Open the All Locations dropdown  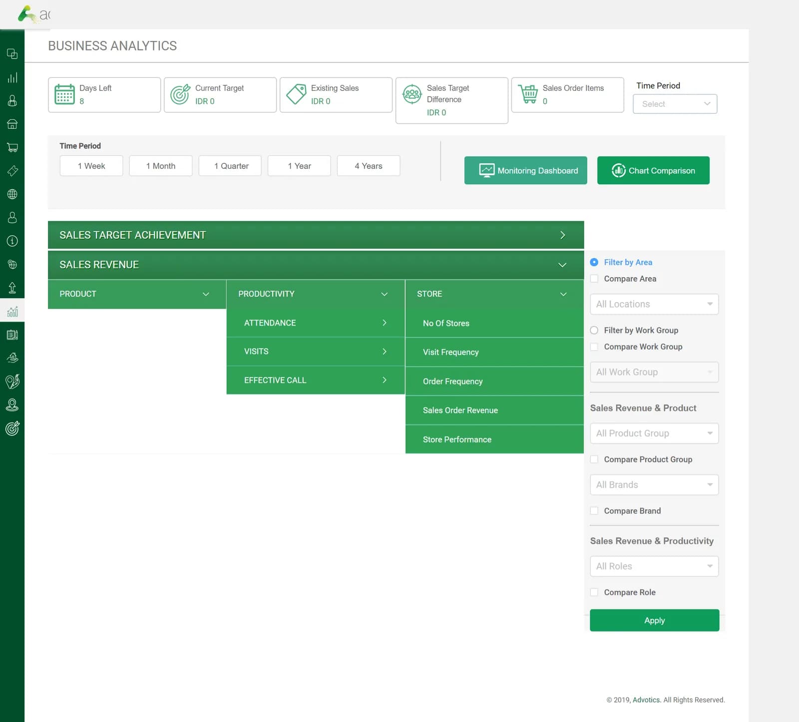point(654,304)
